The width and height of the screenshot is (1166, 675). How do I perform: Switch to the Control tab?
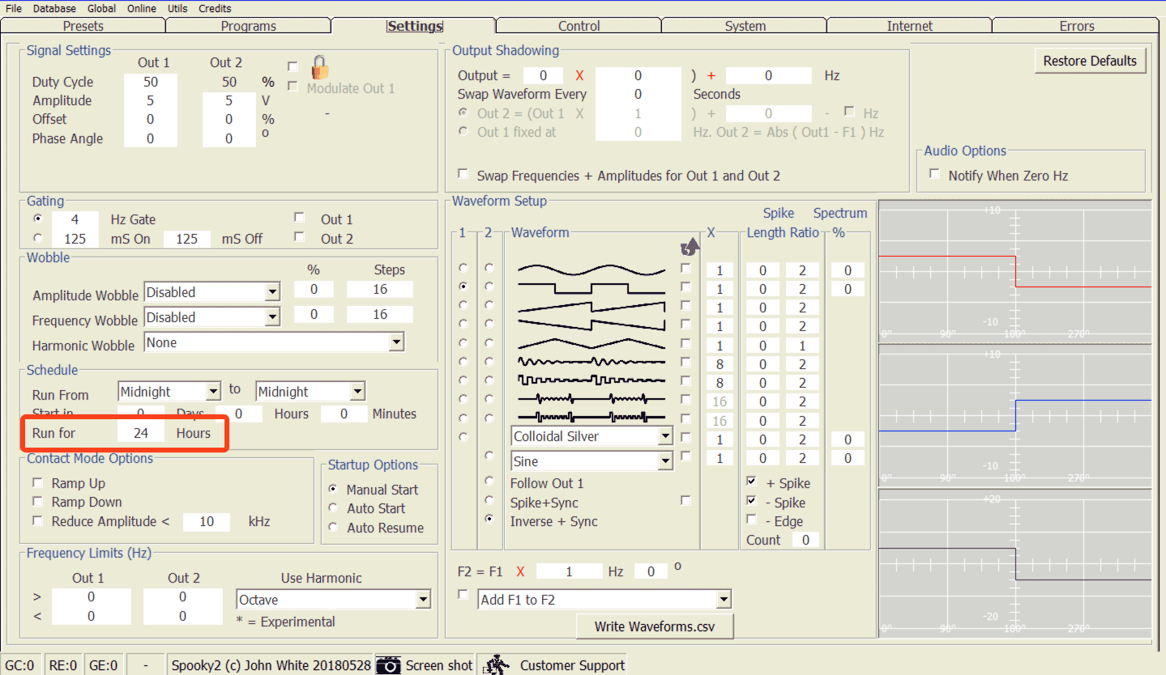[x=579, y=26]
